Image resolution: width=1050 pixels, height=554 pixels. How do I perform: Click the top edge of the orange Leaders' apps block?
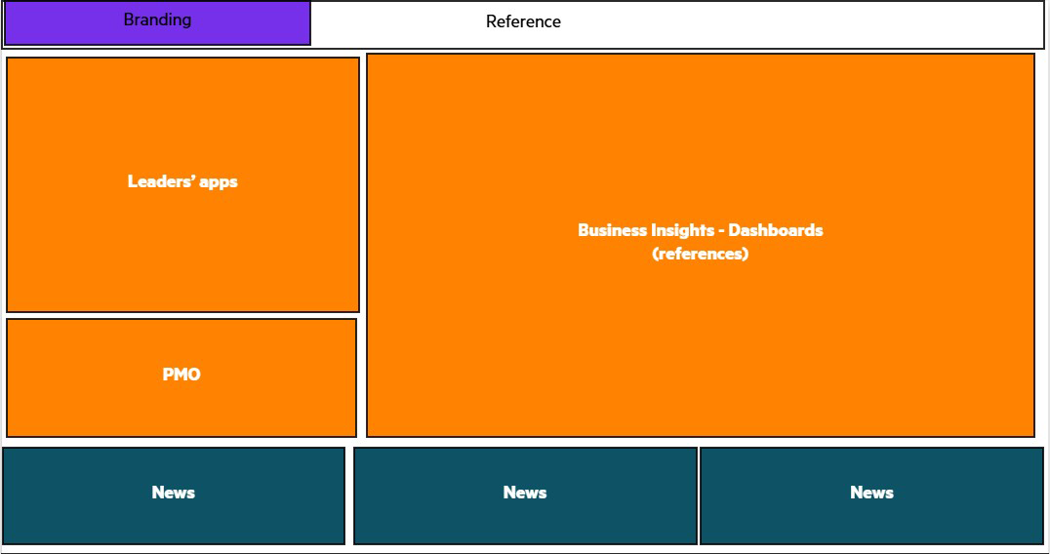(x=182, y=63)
